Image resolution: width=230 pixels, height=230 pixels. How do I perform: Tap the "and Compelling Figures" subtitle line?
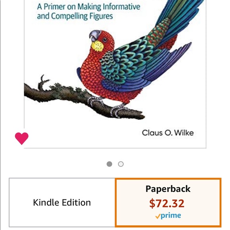coord(75,16)
